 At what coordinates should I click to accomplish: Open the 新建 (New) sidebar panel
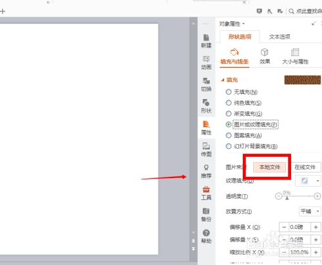[206, 41]
